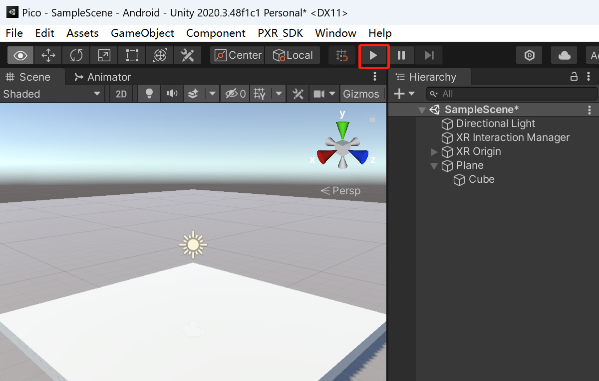Select the Transform tool
The height and width of the screenshot is (381, 599).
point(160,55)
